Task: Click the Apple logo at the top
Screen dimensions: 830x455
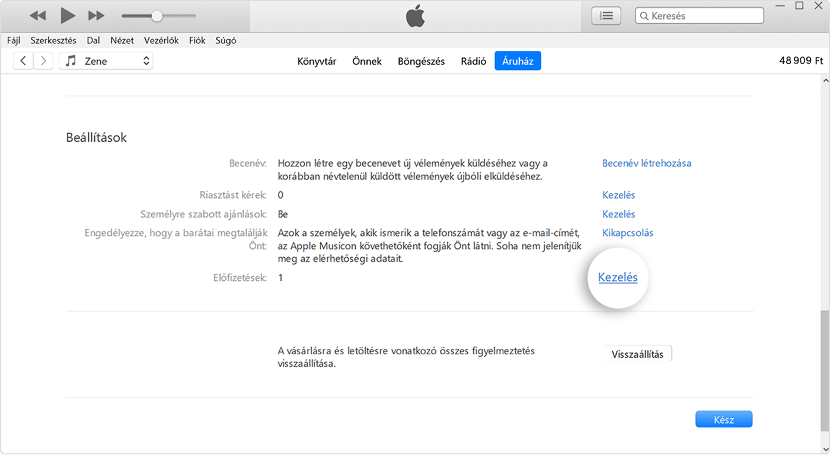Action: [x=415, y=15]
